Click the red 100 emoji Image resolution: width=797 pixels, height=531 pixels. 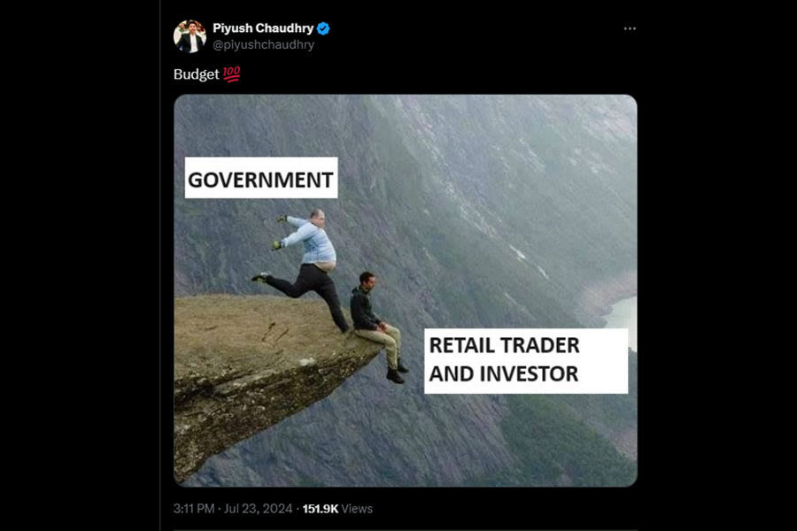click(x=231, y=74)
